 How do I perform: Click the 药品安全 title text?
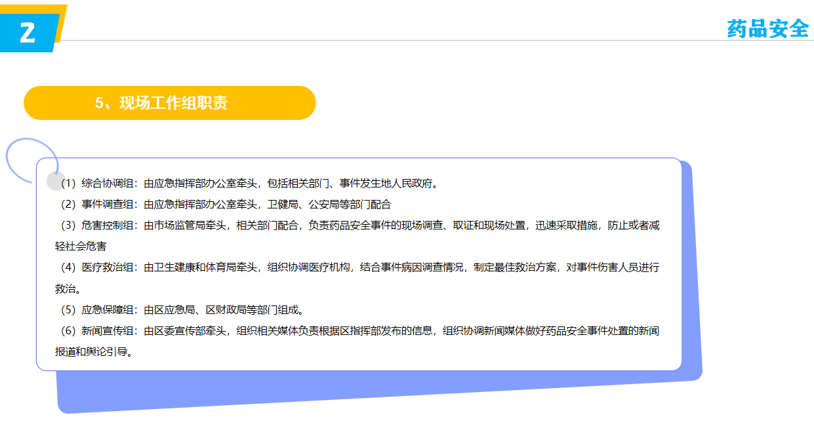(x=767, y=28)
